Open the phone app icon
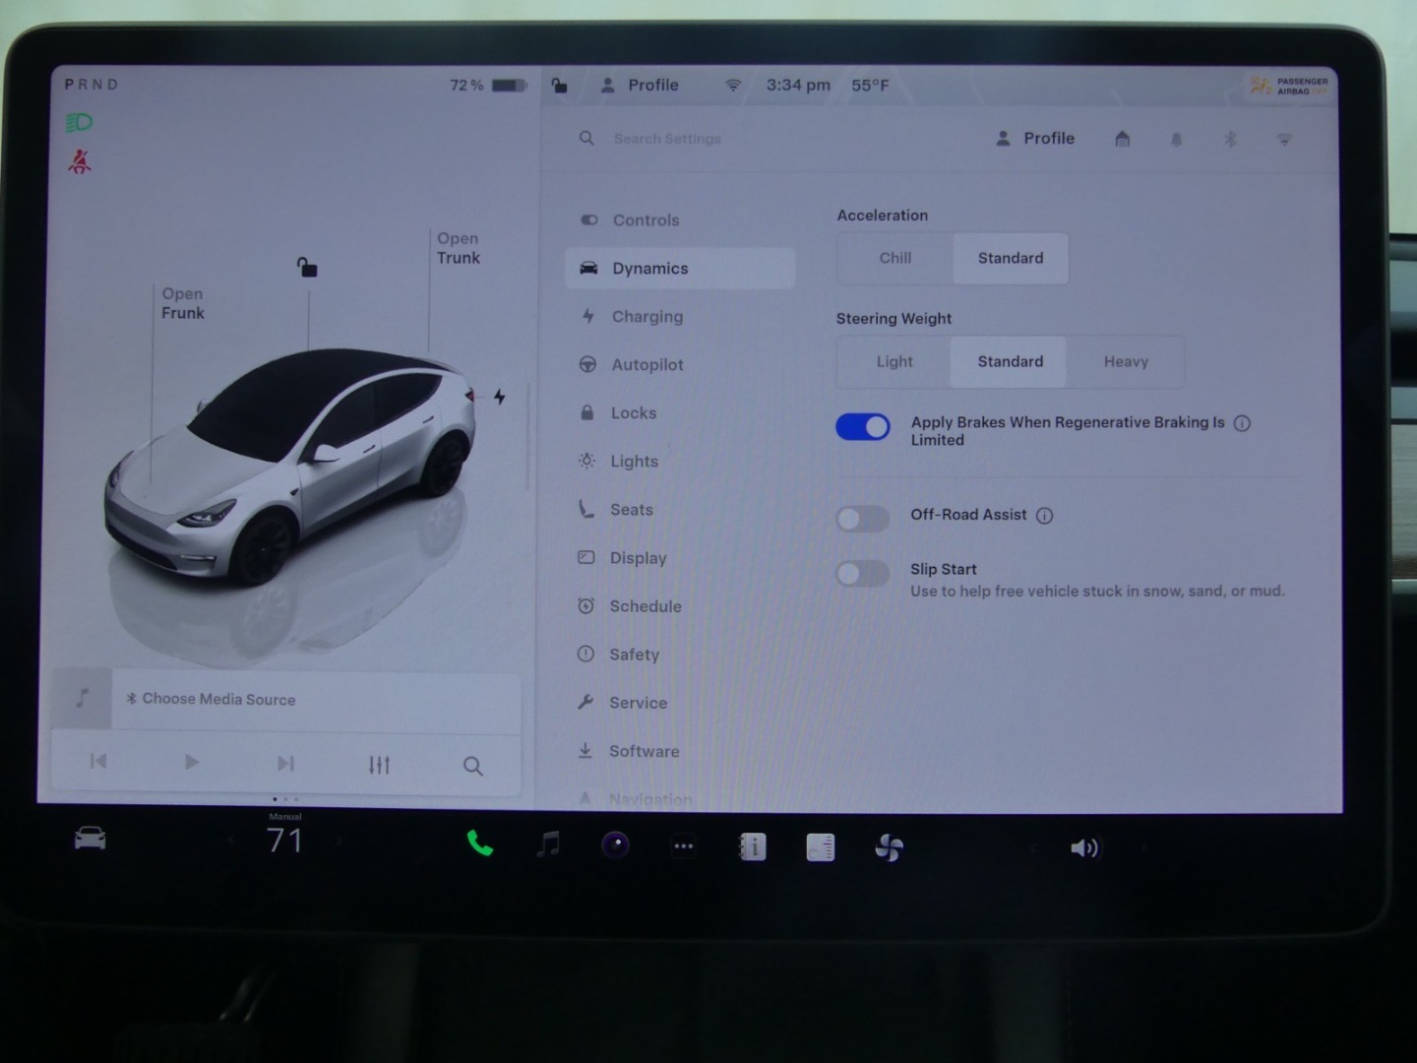Screen dimensions: 1417x1063 tap(480, 844)
